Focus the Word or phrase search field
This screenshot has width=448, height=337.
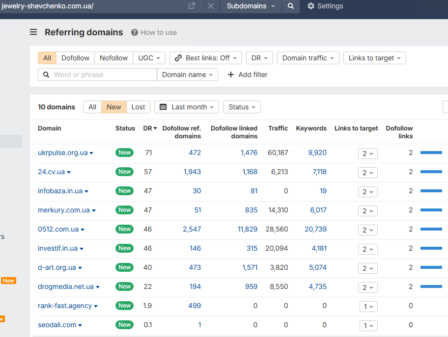97,75
